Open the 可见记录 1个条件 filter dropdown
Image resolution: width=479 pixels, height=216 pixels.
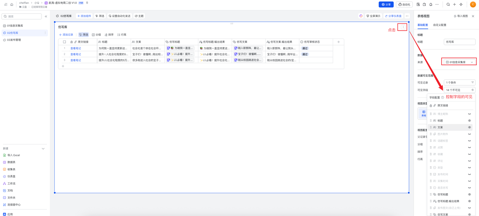point(459,82)
